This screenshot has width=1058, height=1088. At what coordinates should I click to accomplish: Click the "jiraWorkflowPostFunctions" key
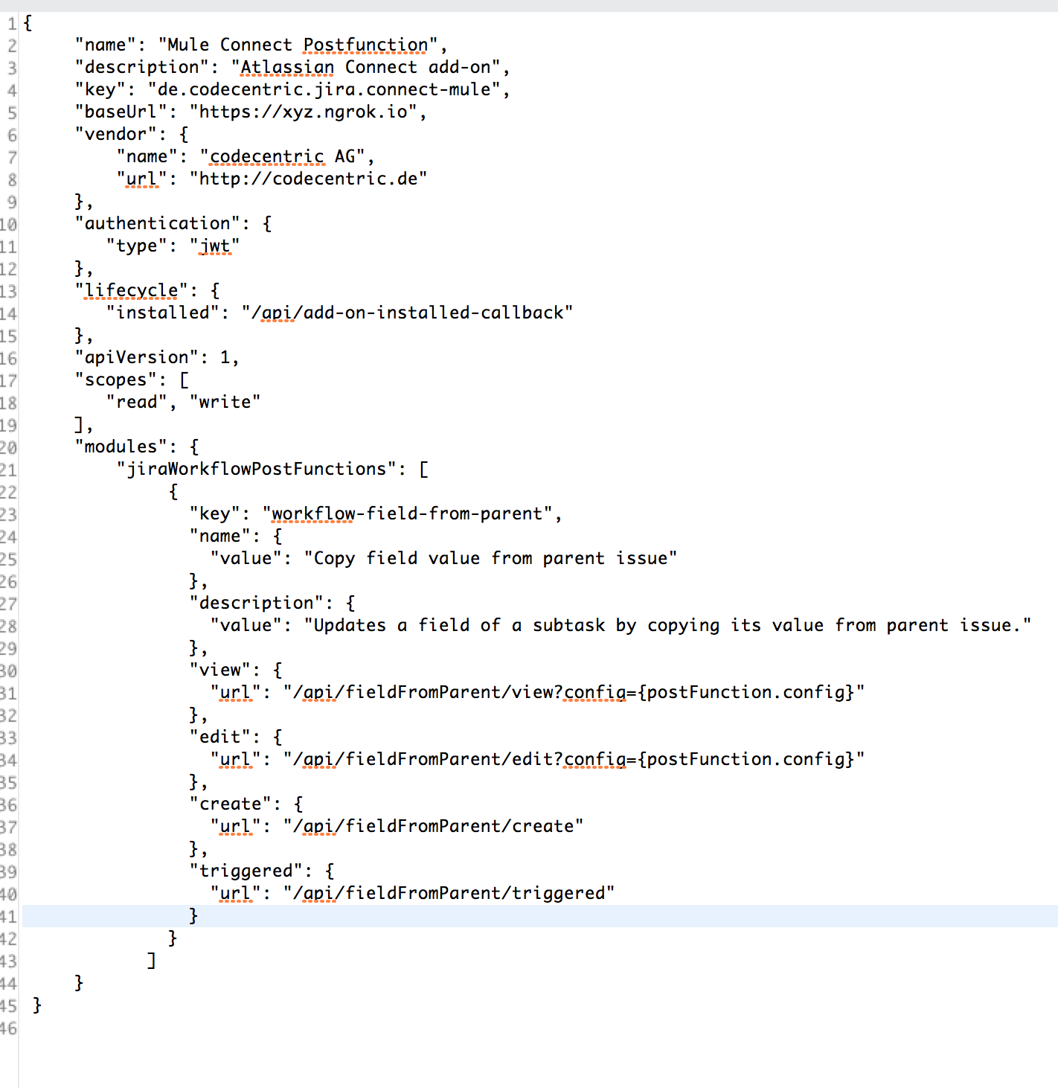coord(257,470)
